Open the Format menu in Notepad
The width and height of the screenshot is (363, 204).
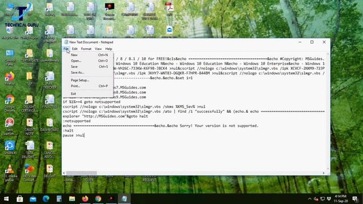pos(86,49)
